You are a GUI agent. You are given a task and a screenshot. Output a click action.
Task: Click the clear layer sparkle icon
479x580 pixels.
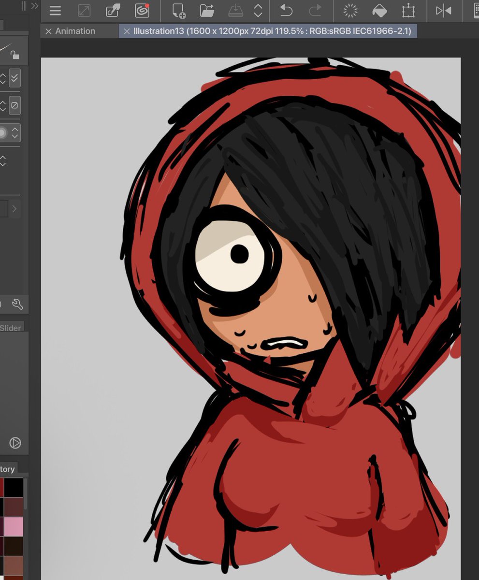(350, 10)
